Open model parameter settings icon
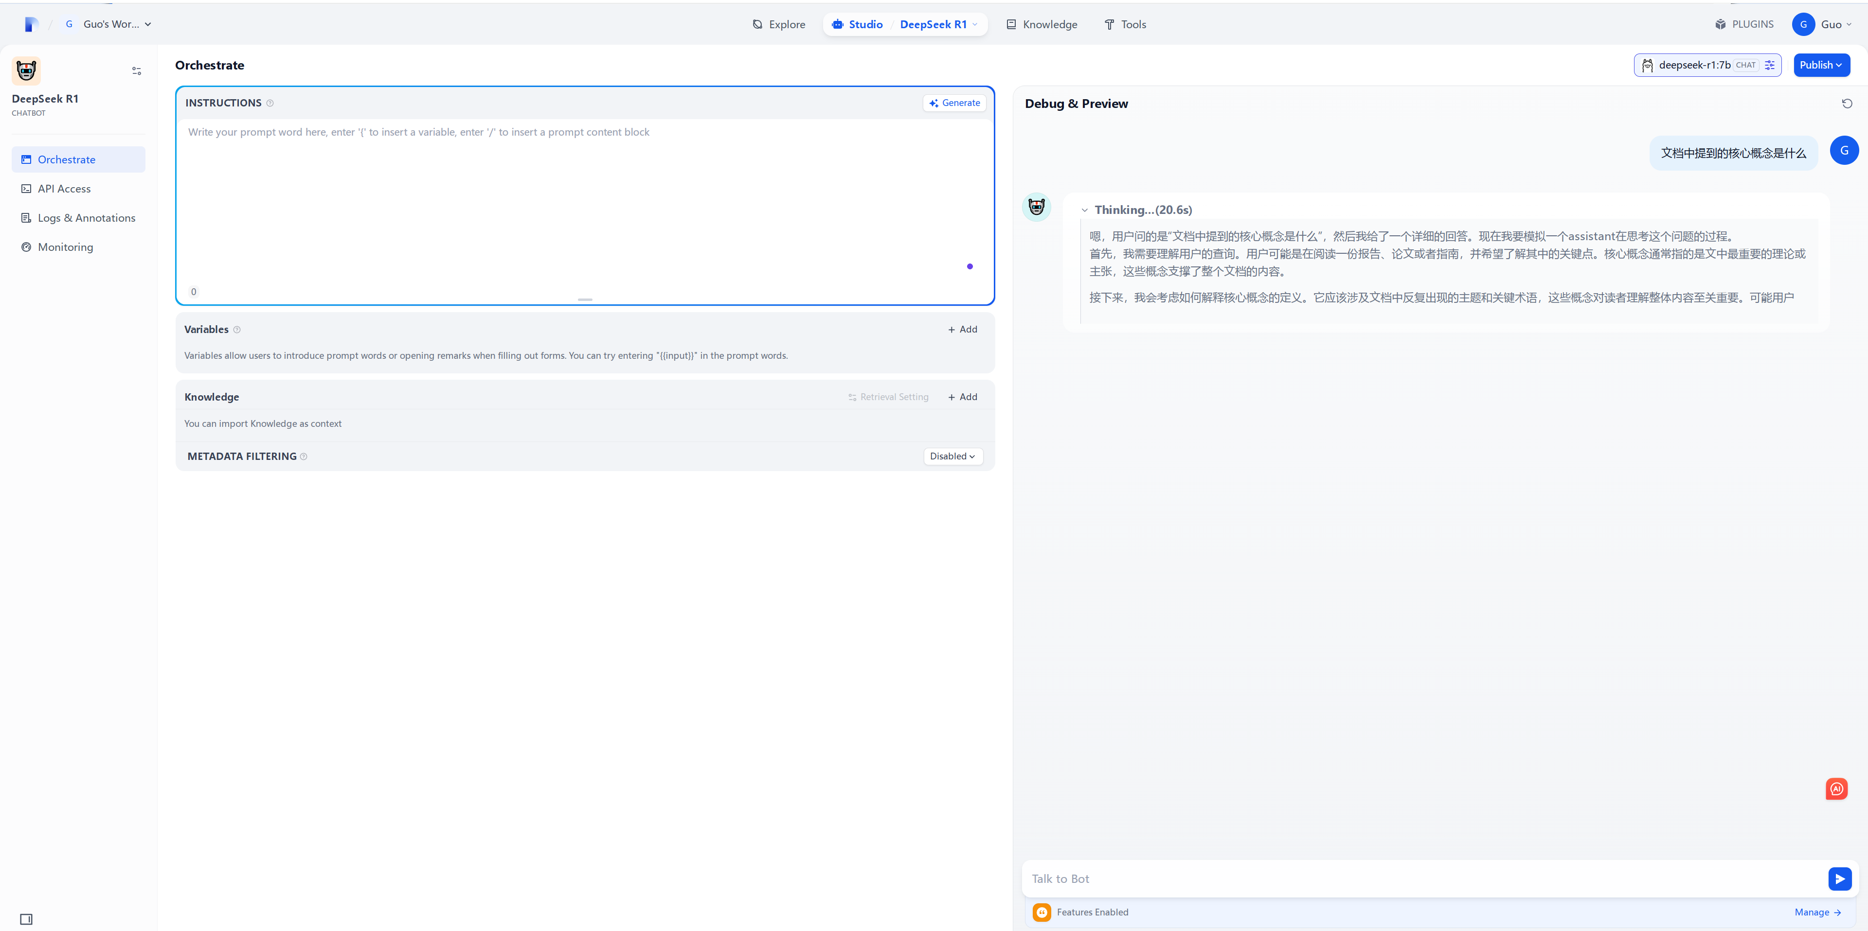The height and width of the screenshot is (931, 1868). [x=1769, y=65]
